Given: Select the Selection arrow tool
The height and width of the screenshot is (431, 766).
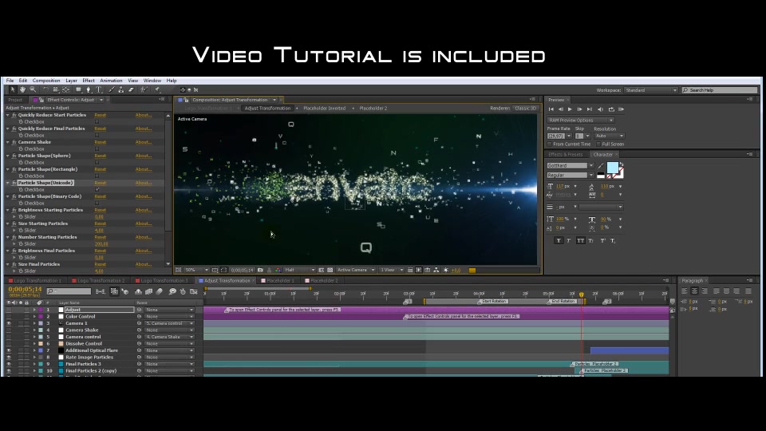Looking at the screenshot, I should 12,90.
